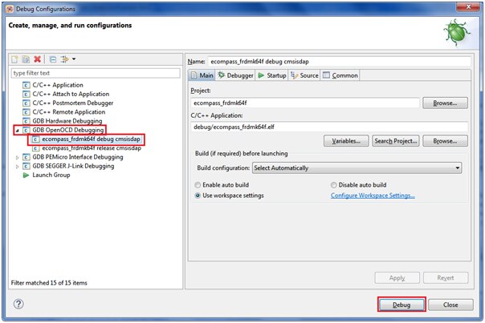The height and width of the screenshot is (323, 485).
Task: Select the Launch Group entry
Action: tap(51, 175)
